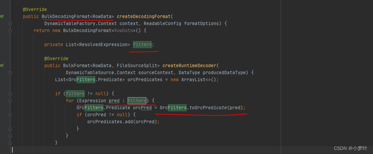The height and width of the screenshot is (154, 373).
Task: Click 'filters' in the private field declaration
Action: [x=142, y=44]
